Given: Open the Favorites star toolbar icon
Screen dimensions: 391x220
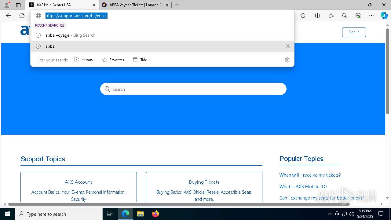Looking at the screenshot, I should 331,16.
